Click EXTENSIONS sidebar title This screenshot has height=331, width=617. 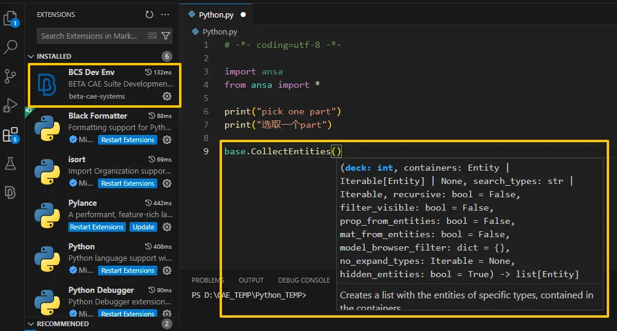point(56,15)
